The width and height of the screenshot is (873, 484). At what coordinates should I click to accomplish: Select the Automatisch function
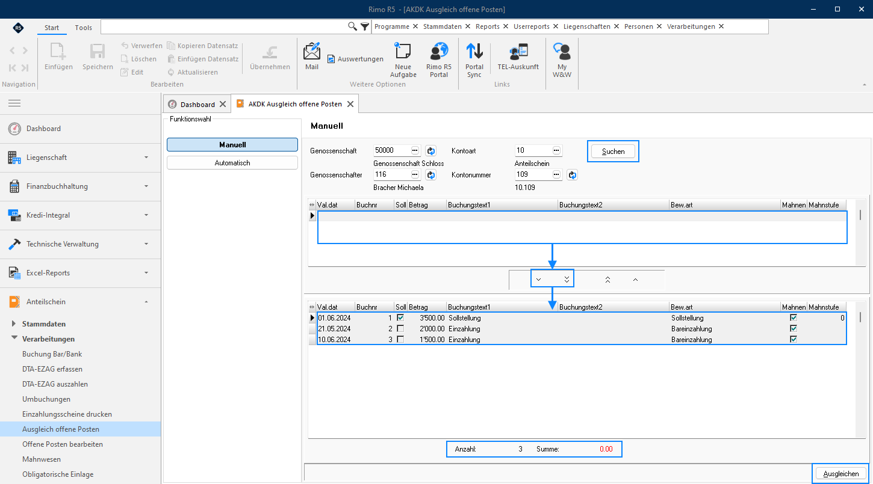tap(232, 163)
